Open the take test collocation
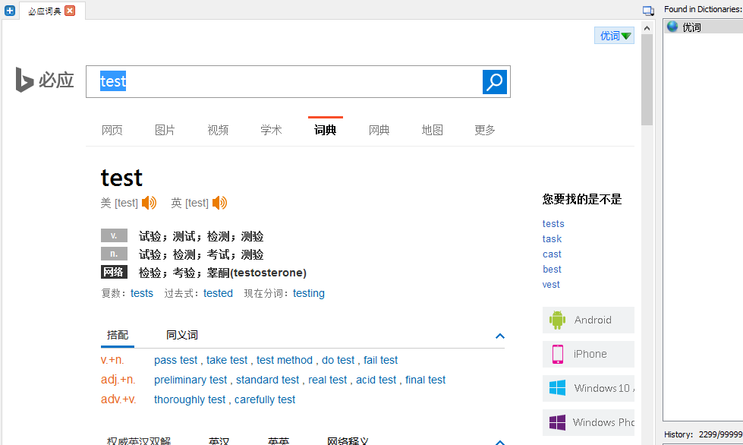The image size is (743, 445). pos(227,360)
